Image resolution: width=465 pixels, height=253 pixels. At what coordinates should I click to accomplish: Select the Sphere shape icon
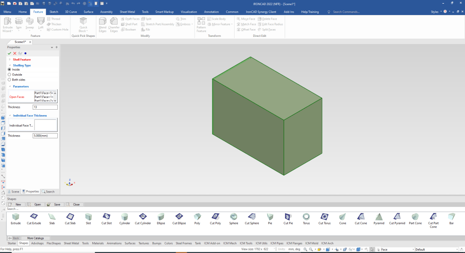(x=234, y=217)
